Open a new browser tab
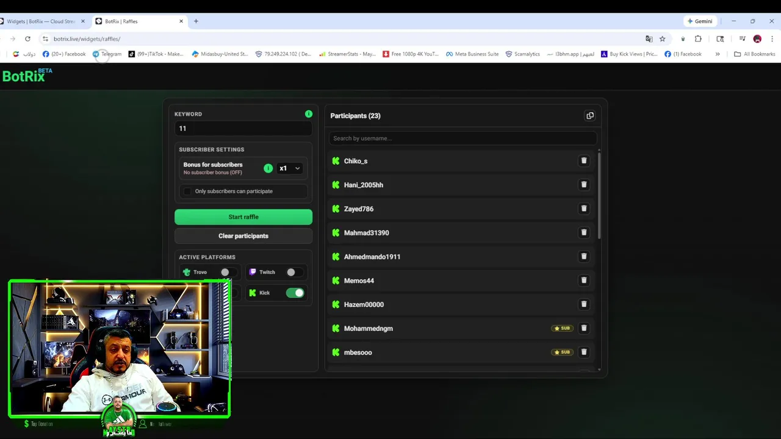 coord(196,21)
